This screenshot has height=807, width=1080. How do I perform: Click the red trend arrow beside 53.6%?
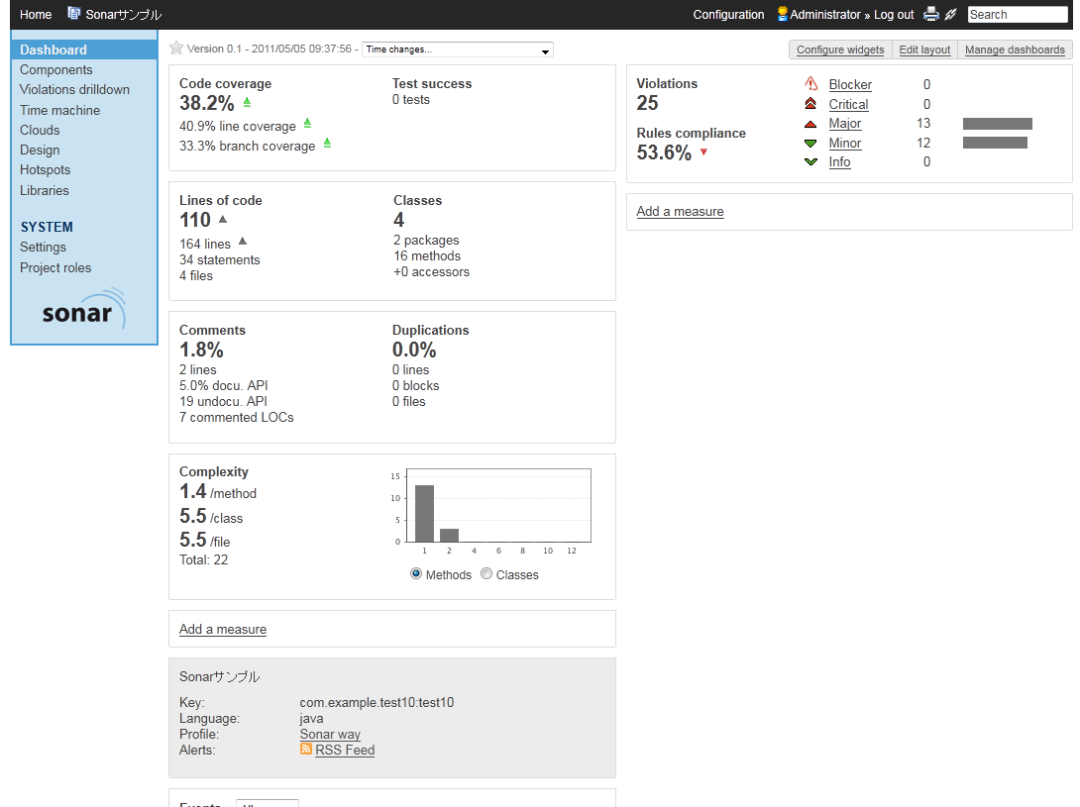[703, 152]
